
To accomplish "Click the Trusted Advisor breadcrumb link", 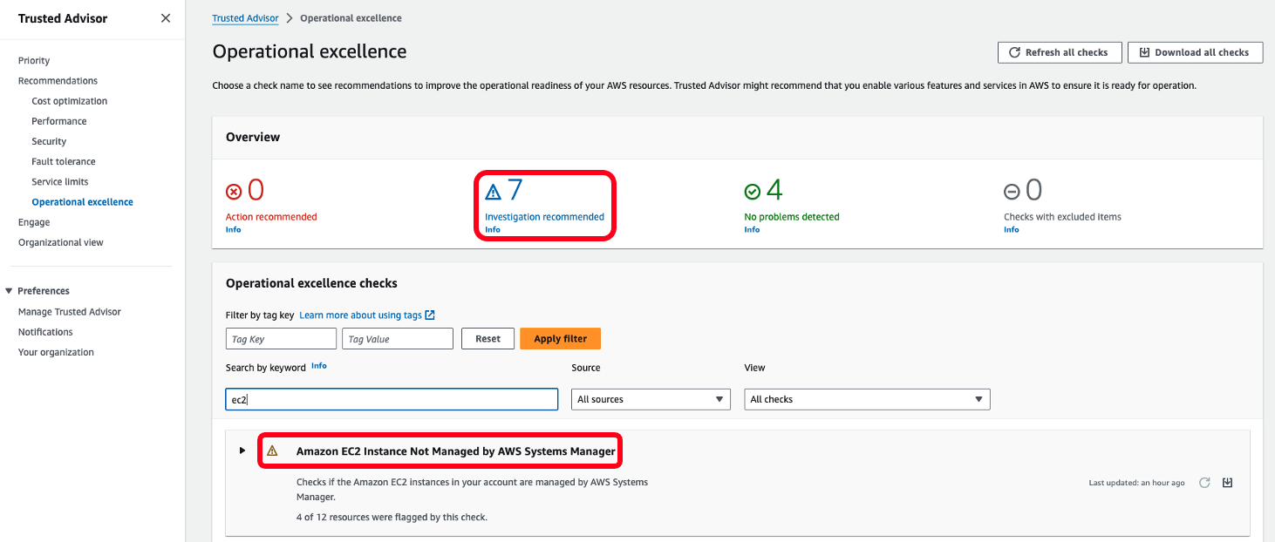I will pyautogui.click(x=246, y=18).
